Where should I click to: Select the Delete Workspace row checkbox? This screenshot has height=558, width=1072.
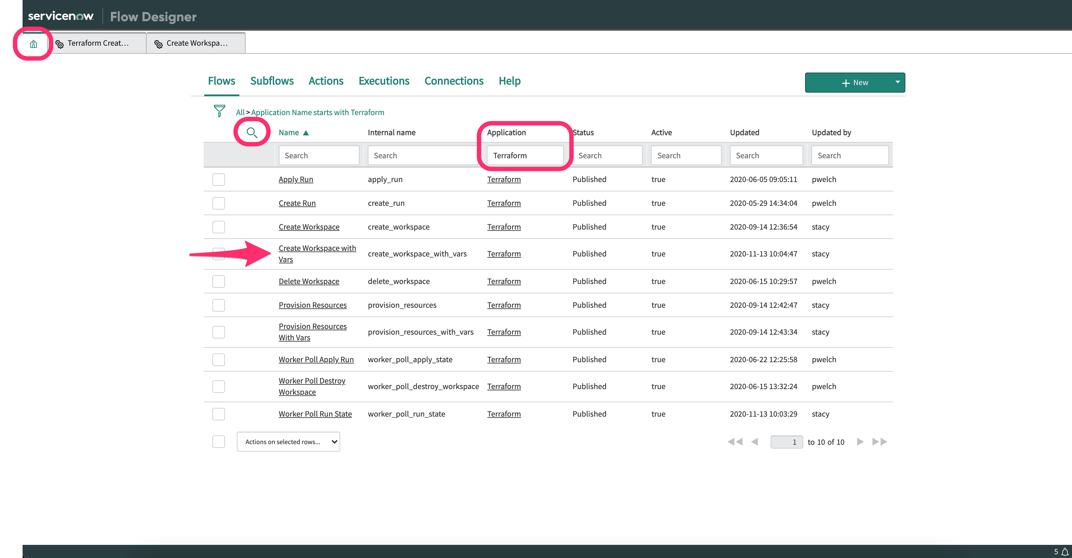click(218, 281)
